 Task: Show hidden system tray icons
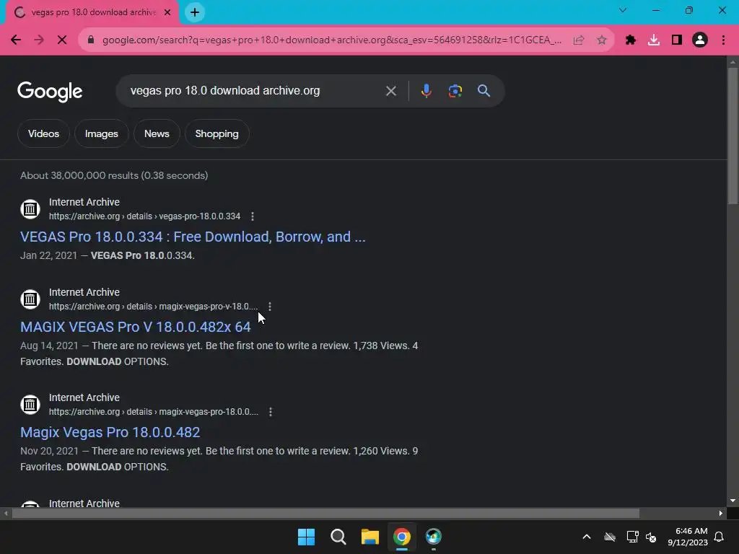pos(587,537)
